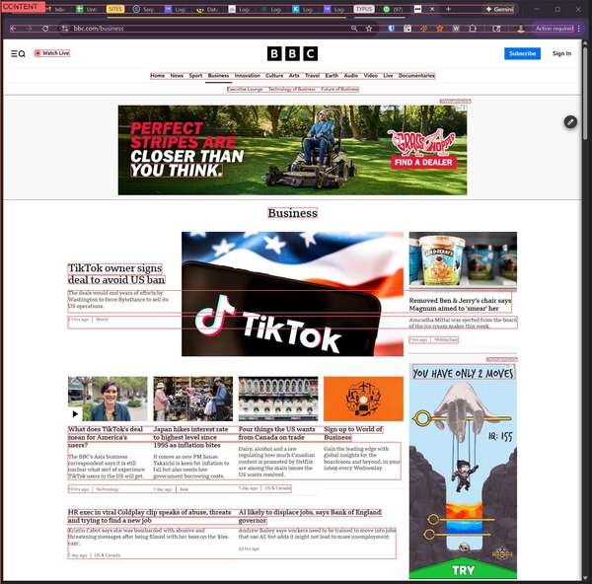Open headline 'TikTok owner signs deal to avoid US ban'
The height and width of the screenshot is (584, 592).
coord(115,274)
